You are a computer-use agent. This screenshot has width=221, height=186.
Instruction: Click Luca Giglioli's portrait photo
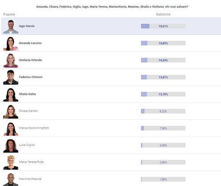pyautogui.click(x=11, y=146)
